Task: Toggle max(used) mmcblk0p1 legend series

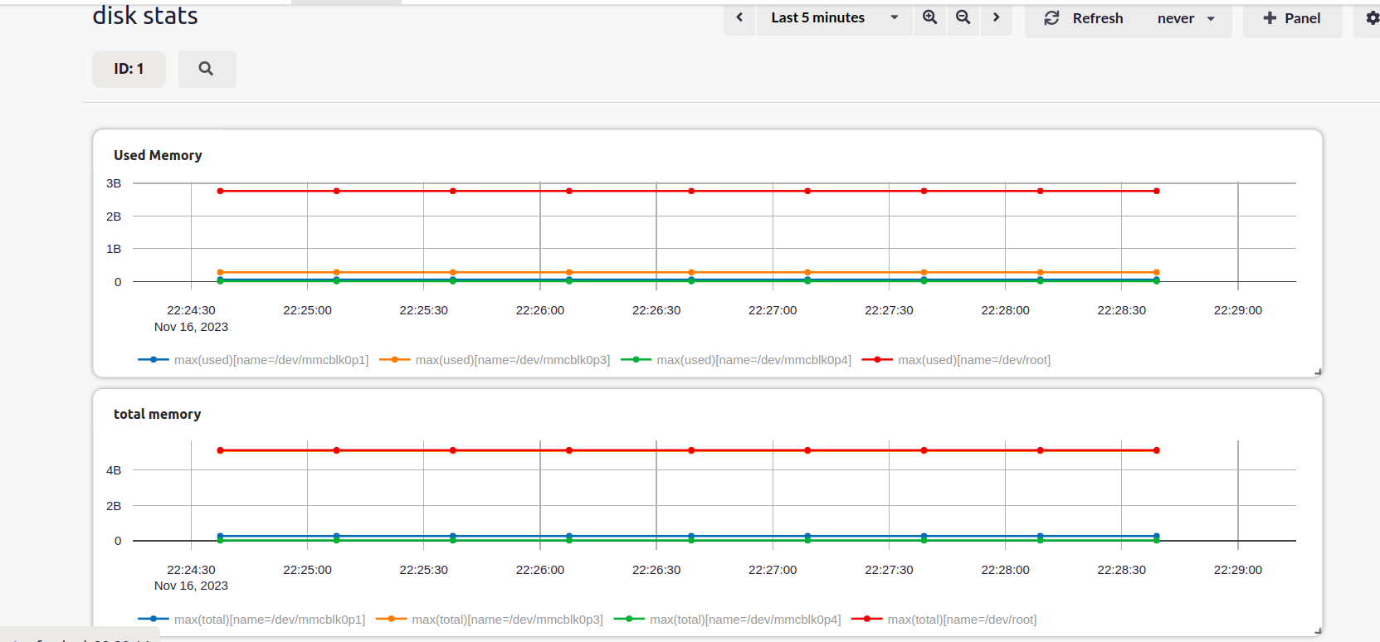Action: (x=253, y=360)
